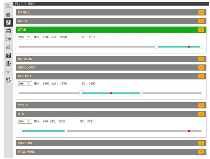Click STAB MIN value 1800

point(46,37)
